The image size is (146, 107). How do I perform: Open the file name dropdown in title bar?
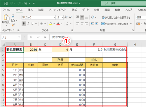(x=79, y=3)
